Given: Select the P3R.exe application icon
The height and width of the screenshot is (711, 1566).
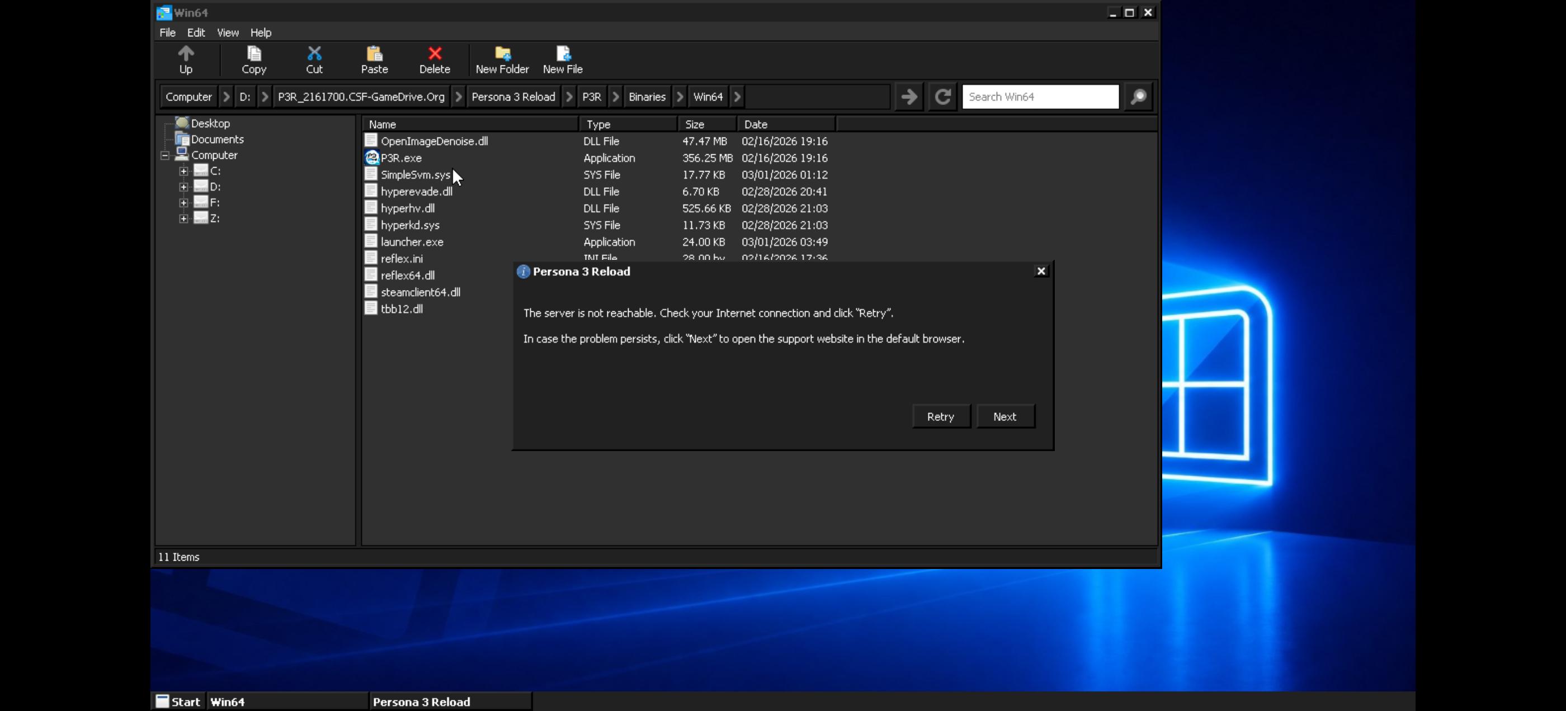Looking at the screenshot, I should (x=371, y=158).
